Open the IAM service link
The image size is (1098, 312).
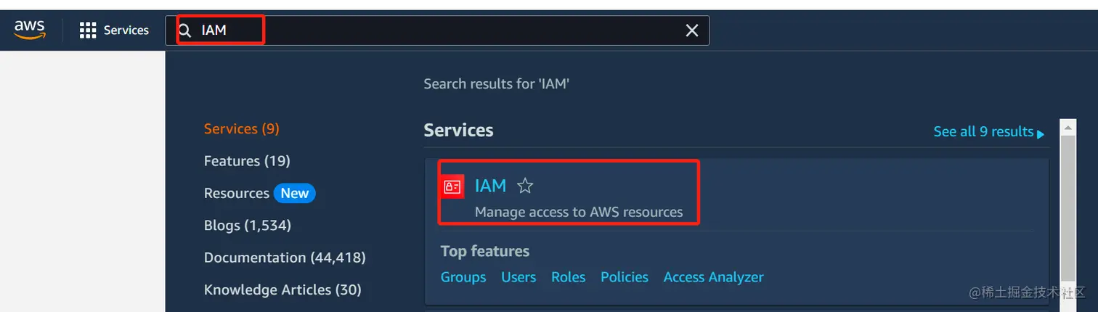pos(490,186)
